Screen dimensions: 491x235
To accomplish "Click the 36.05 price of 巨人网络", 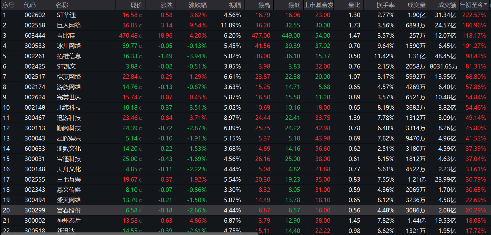I will tap(130, 25).
